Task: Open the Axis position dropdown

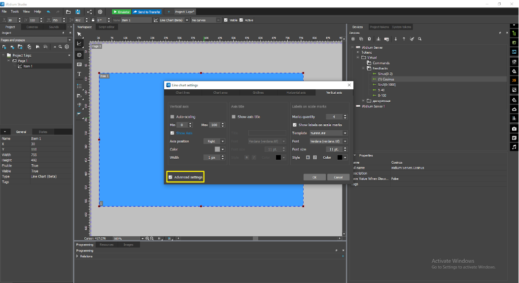Action: (x=214, y=141)
